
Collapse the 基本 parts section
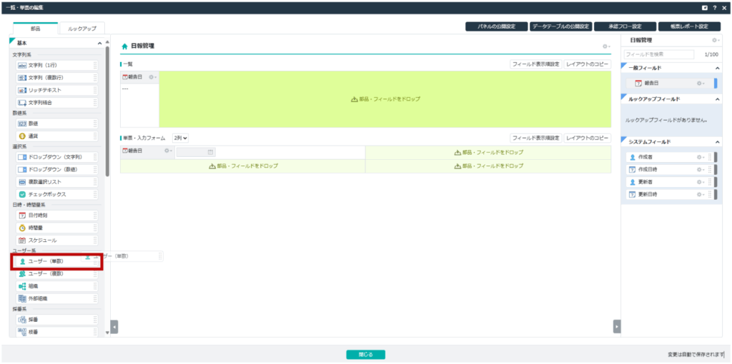click(99, 44)
